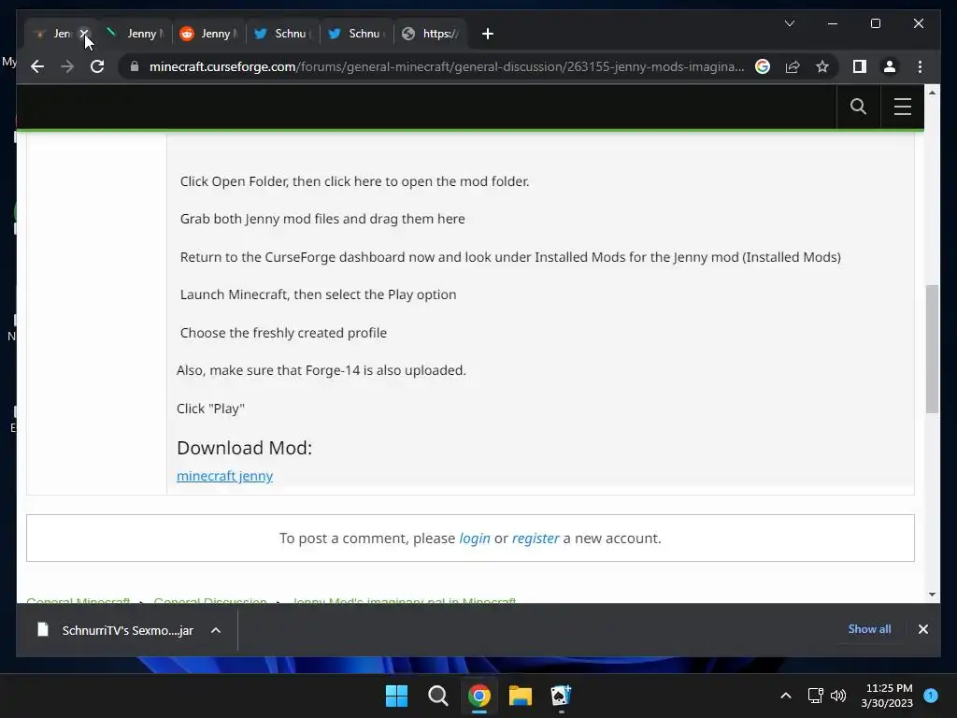Share this page icon

pos(793,66)
